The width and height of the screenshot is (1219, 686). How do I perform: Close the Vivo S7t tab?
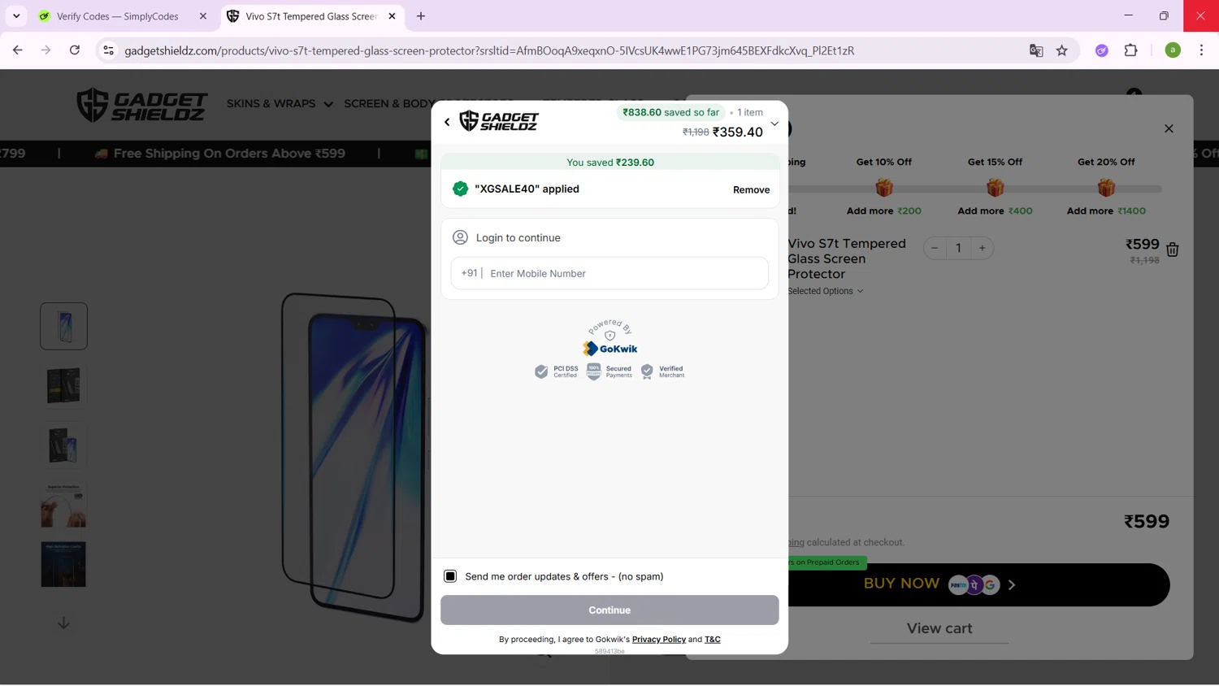click(392, 16)
